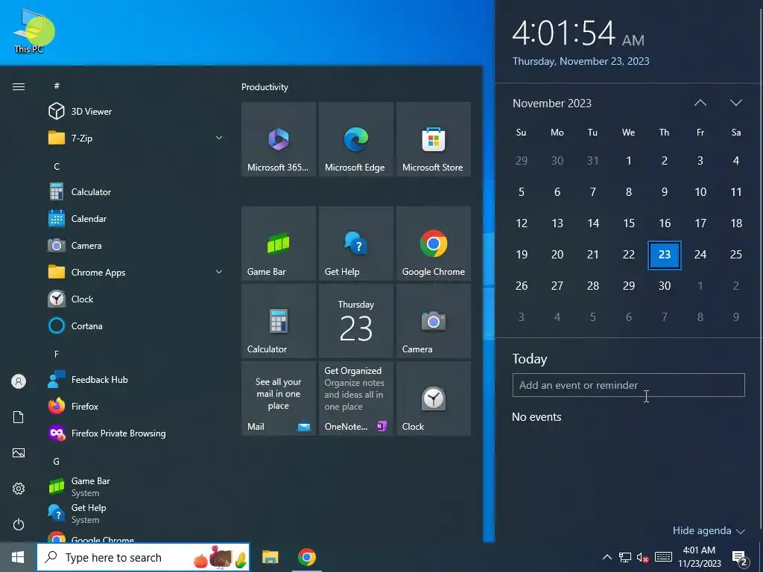Click the # section header
The image size is (763, 572).
tap(57, 86)
